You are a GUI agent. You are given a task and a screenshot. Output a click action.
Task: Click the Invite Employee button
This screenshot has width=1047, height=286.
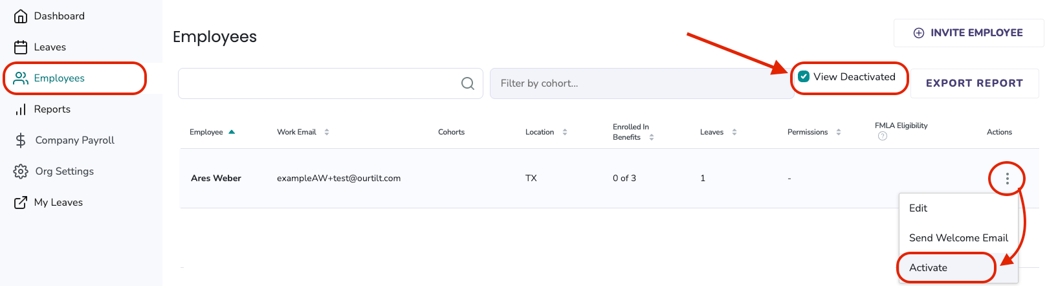tap(968, 33)
